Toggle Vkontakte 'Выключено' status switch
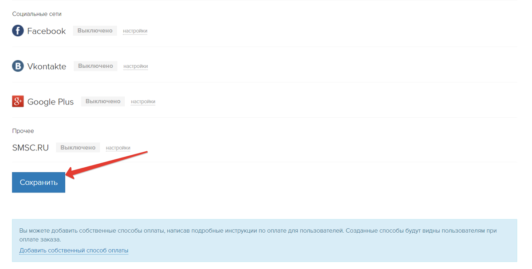532x269 pixels. 95,66
